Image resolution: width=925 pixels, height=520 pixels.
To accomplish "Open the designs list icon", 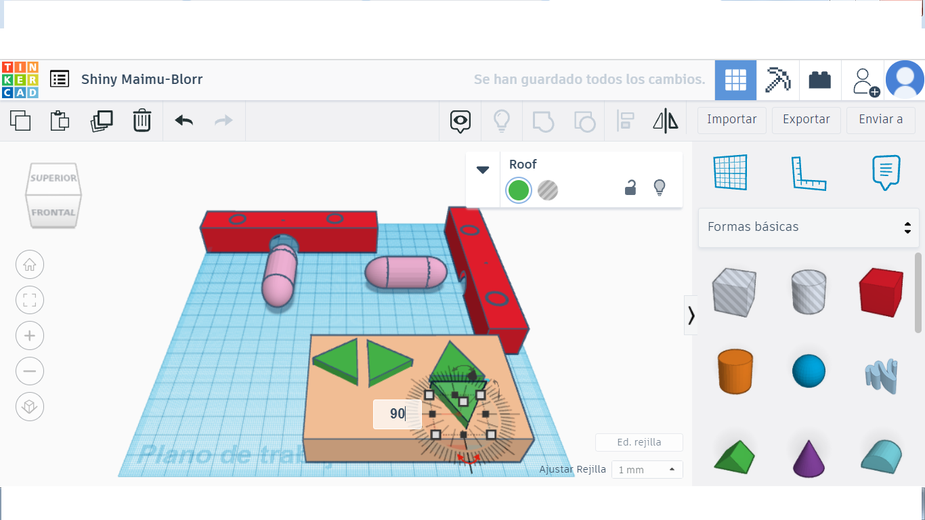I will pyautogui.click(x=60, y=79).
